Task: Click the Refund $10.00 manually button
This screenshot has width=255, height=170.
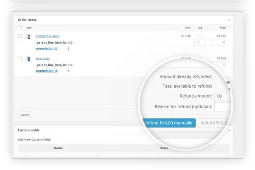Action: pyautogui.click(x=169, y=123)
